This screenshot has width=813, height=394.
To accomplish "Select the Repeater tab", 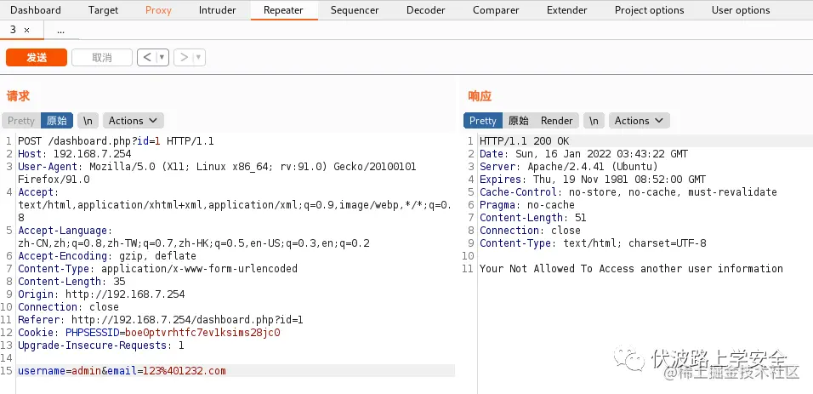I will click(x=283, y=10).
